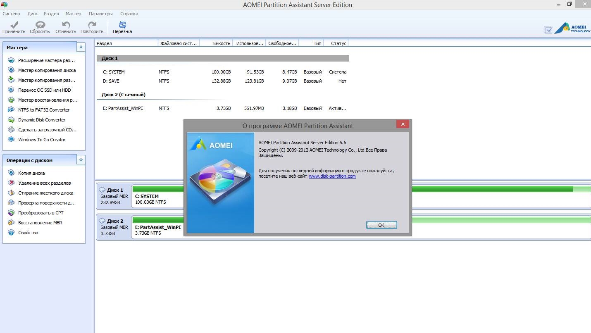Click Проверка поверхности диска icon
This screenshot has width=591, height=333.
point(11,203)
